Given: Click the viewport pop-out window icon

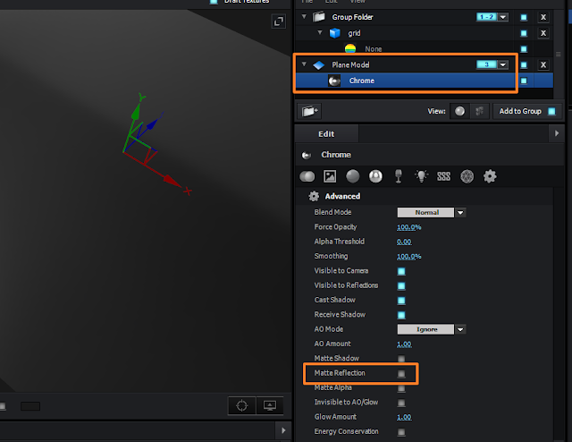Looking at the screenshot, I should (x=279, y=21).
